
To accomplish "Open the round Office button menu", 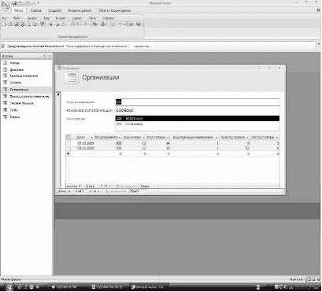I will point(5,6).
